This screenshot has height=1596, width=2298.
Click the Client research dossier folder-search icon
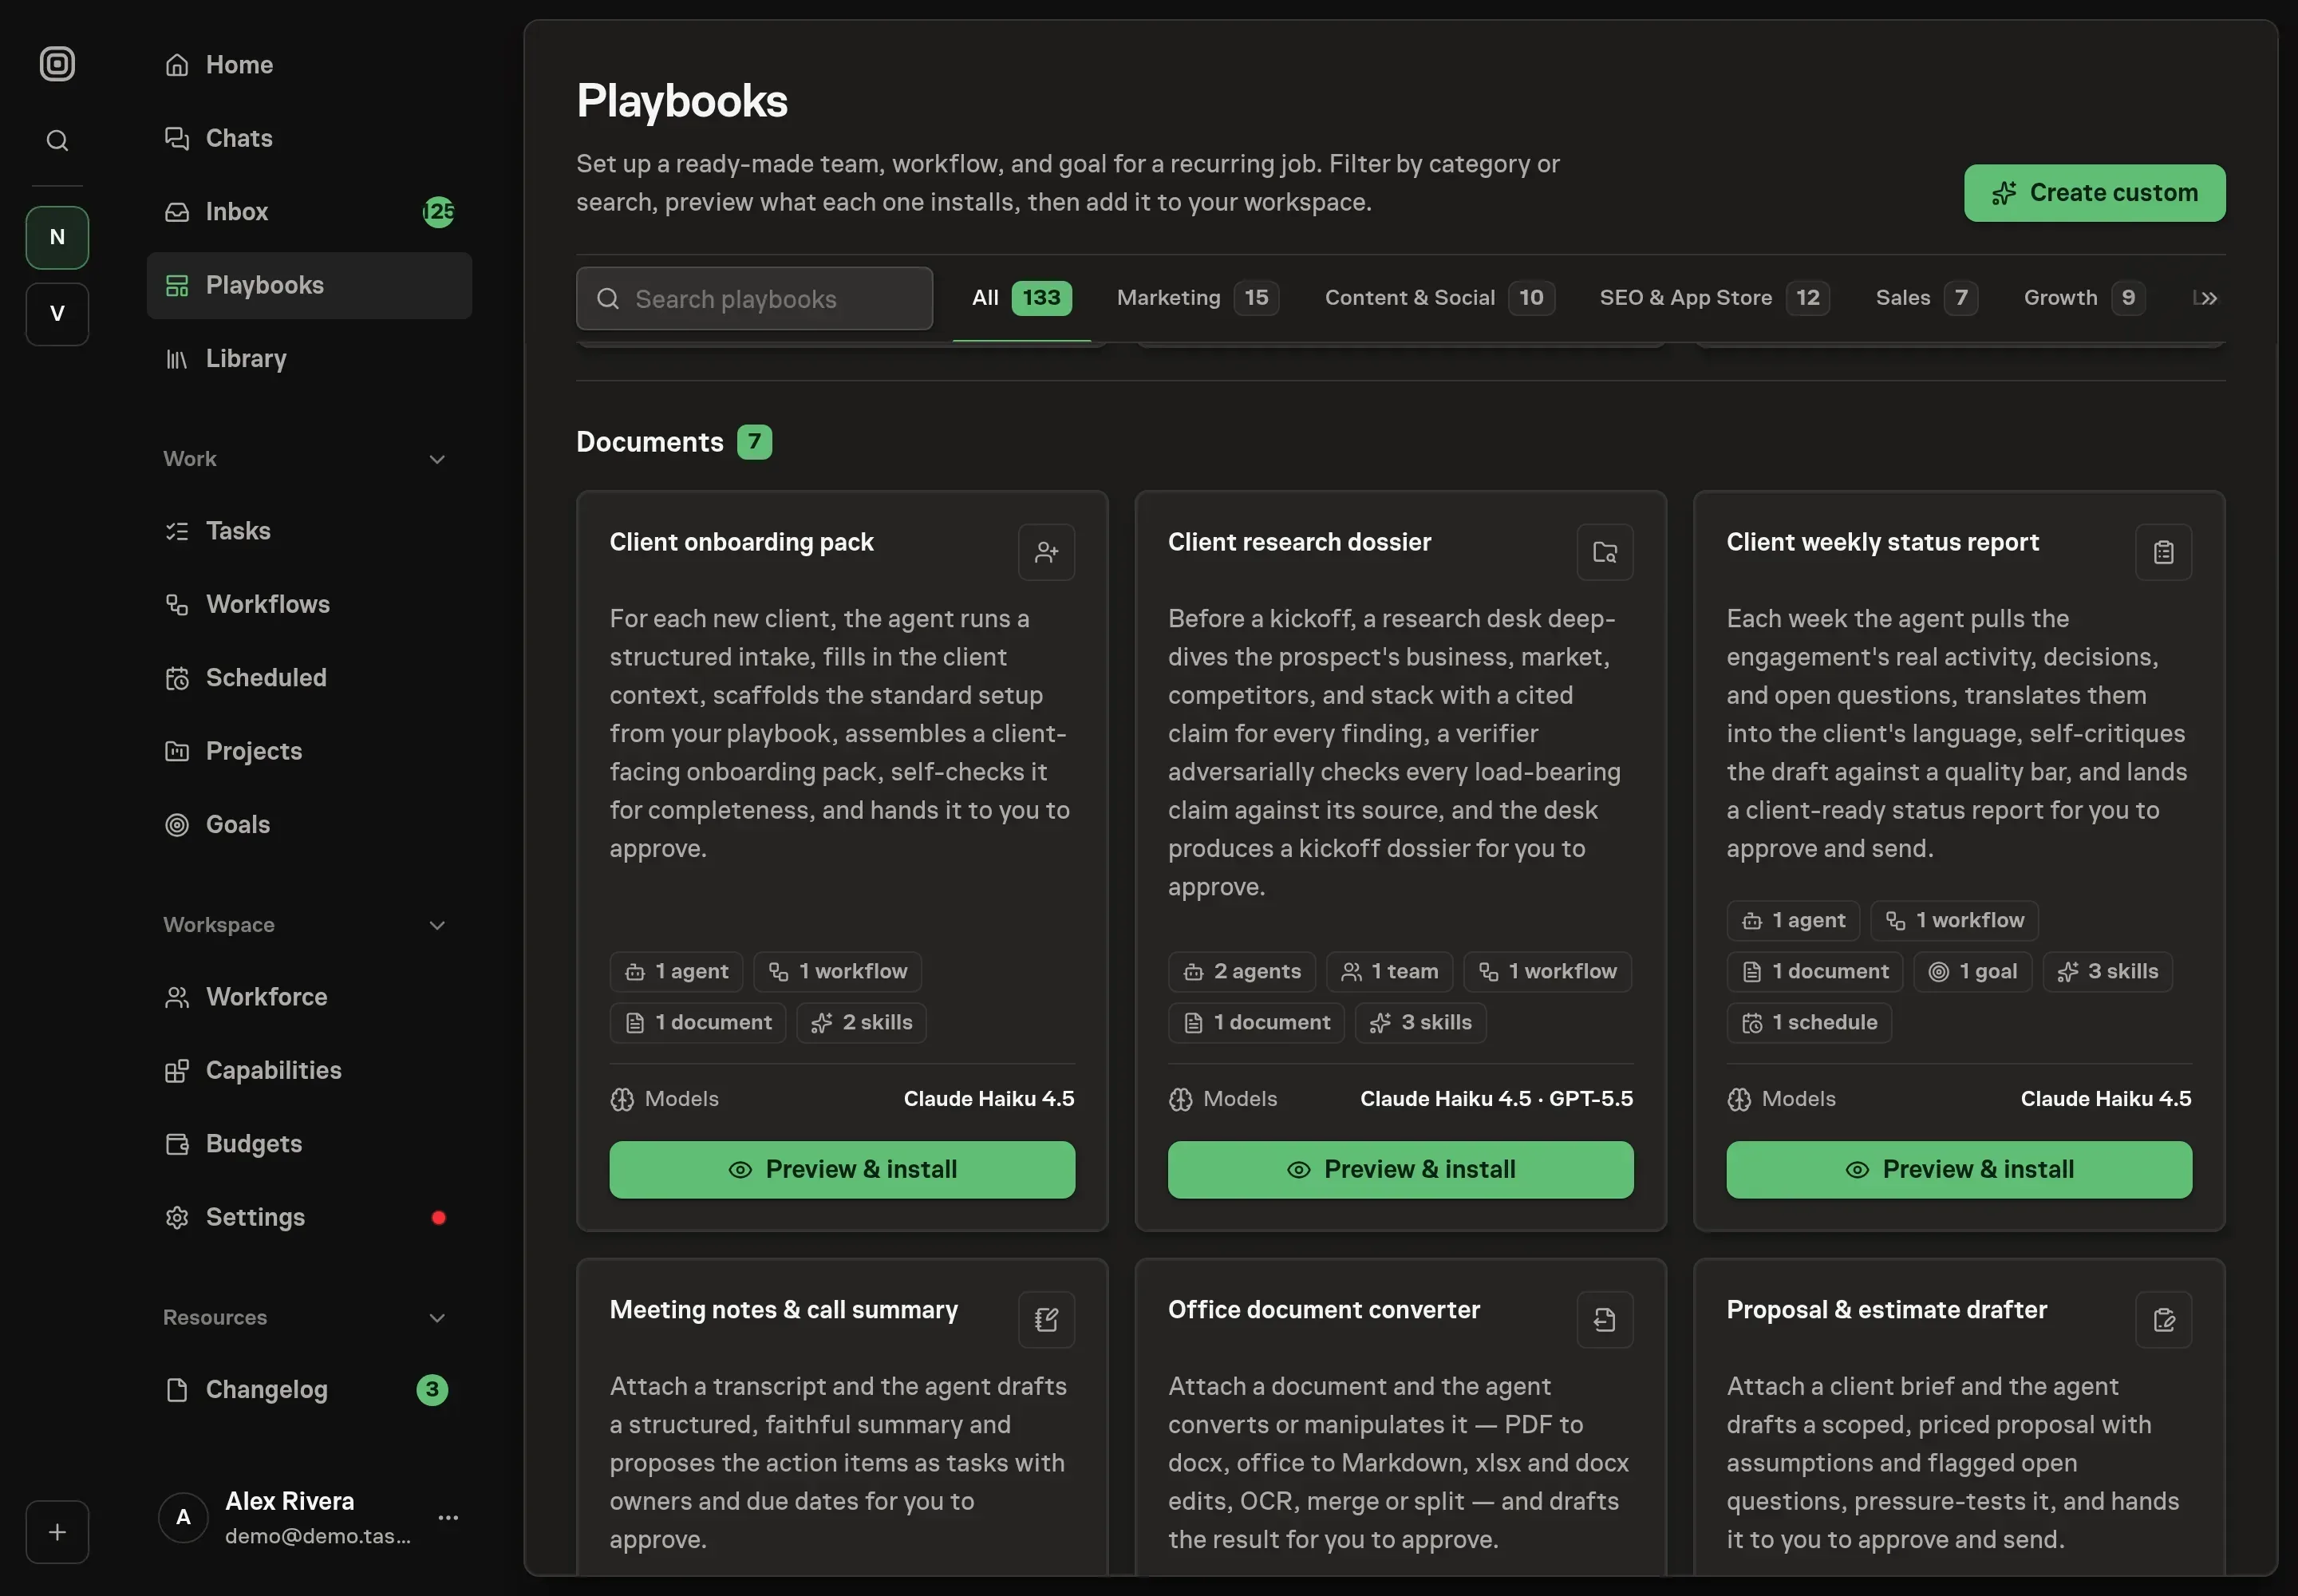[1604, 552]
